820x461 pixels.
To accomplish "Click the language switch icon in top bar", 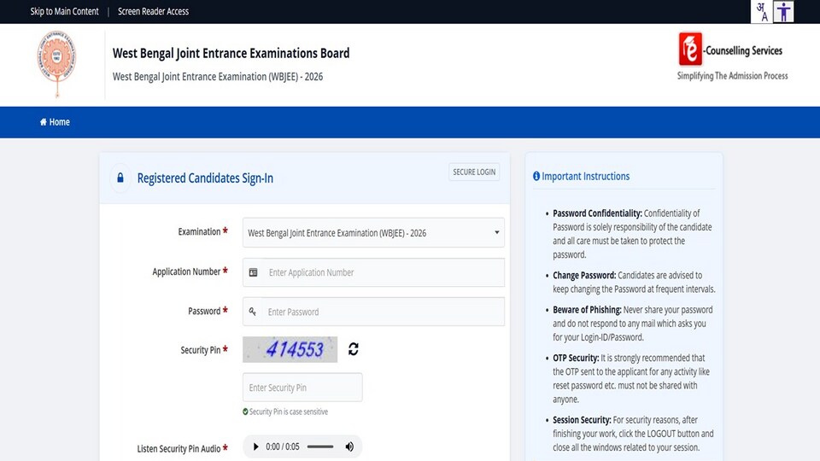I will click(761, 11).
